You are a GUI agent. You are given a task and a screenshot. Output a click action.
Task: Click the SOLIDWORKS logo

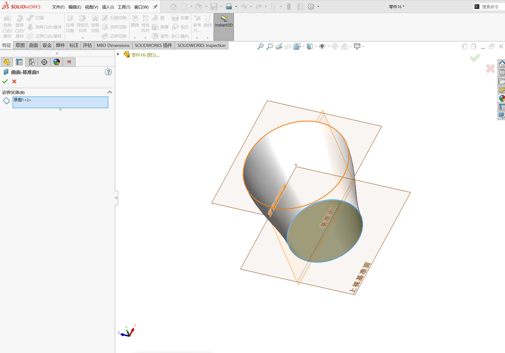pyautogui.click(x=21, y=6)
